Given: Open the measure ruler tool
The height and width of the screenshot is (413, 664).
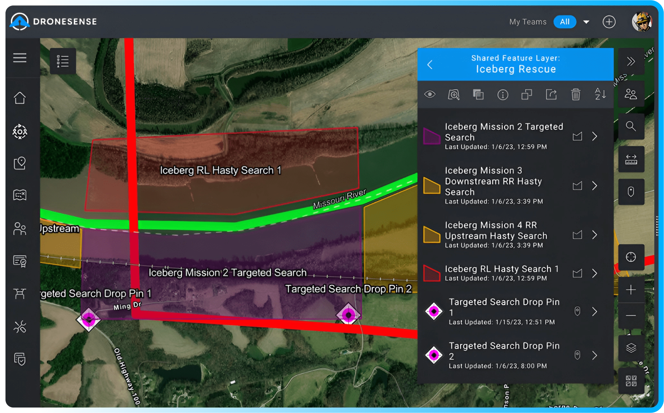Looking at the screenshot, I should (631, 159).
